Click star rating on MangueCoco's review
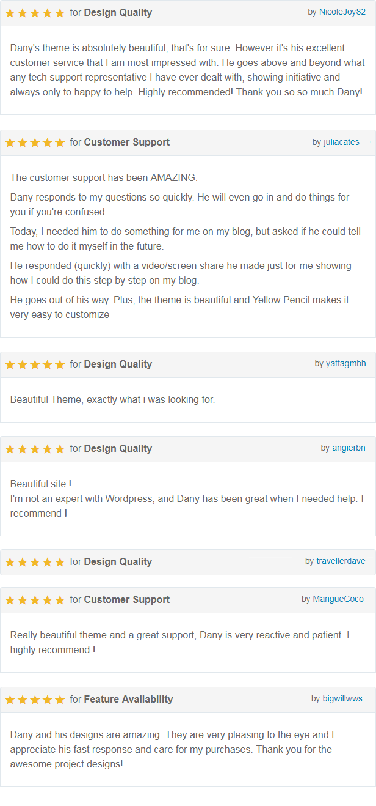Image resolution: width=376 pixels, height=806 pixels. 35,600
